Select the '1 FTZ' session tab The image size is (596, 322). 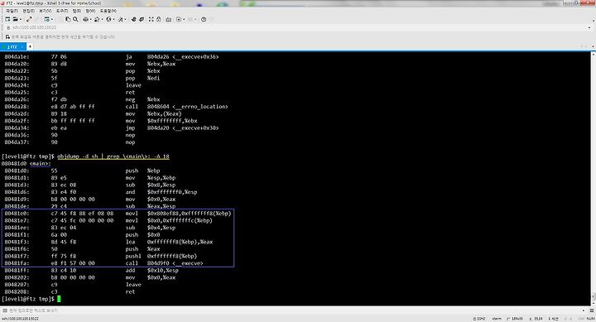click(12, 46)
